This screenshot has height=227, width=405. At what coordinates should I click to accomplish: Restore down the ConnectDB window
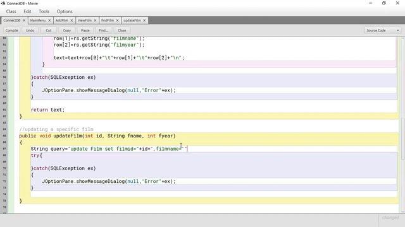(x=384, y=3)
